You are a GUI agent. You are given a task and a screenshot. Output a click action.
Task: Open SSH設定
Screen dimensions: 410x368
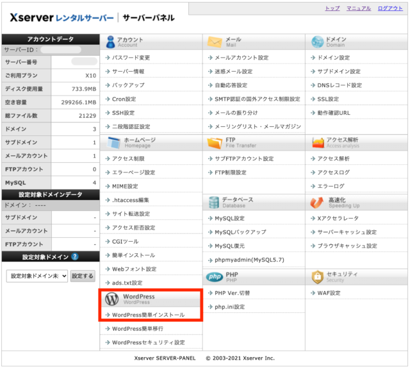tap(123, 113)
